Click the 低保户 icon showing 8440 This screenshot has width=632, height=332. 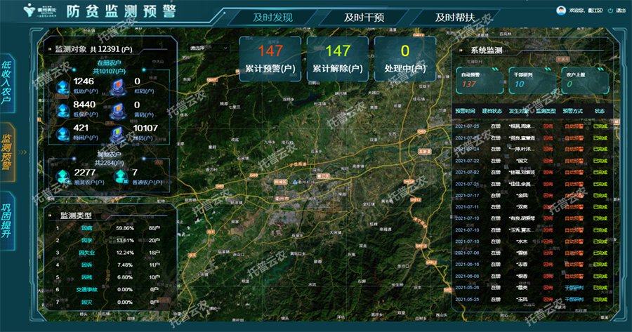point(62,109)
